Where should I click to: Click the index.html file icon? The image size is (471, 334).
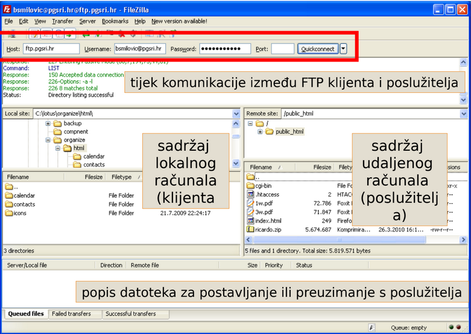250,221
